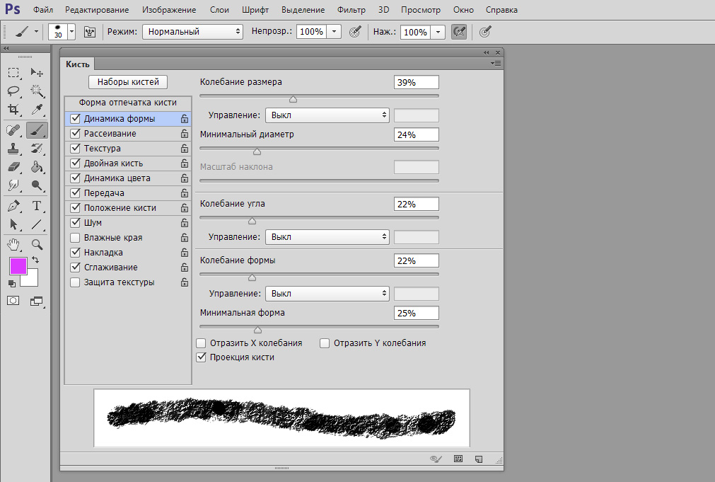
Task: Uncheck Двойная кисть checkbox
Action: click(x=75, y=163)
